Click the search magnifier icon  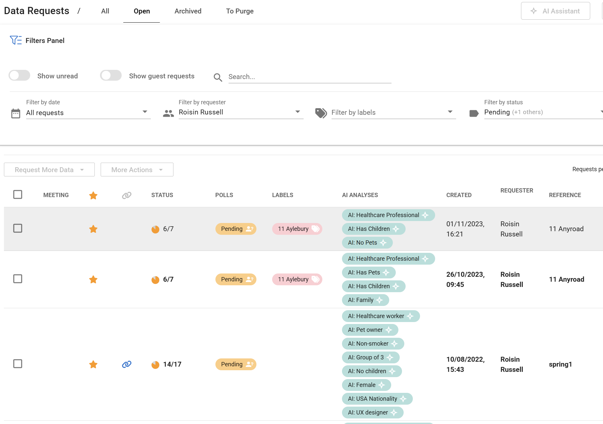point(218,77)
